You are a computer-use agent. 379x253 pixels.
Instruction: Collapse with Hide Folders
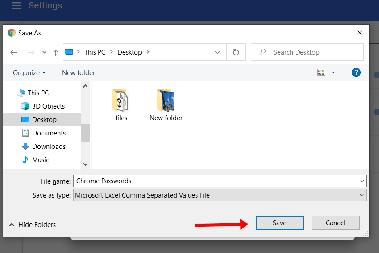(33, 225)
